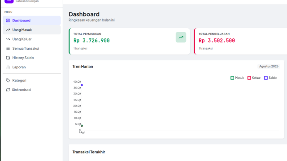Click the "1 transaksi" text under Total Pemasukan
This screenshot has width=287, height=161.
pos(80,48)
